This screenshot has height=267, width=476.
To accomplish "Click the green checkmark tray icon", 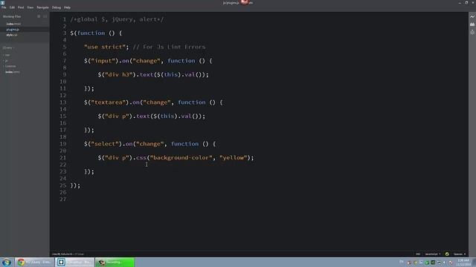I will pyautogui.click(x=427, y=263).
